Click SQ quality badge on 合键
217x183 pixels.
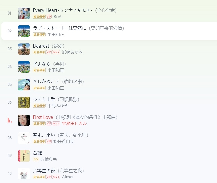pos(36,159)
